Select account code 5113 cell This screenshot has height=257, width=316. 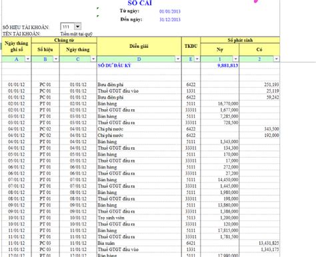tap(191, 218)
